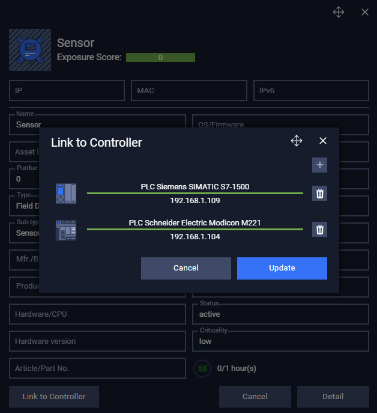Click the plus icon to add a controller link
The width and height of the screenshot is (377, 413).
[x=319, y=165]
